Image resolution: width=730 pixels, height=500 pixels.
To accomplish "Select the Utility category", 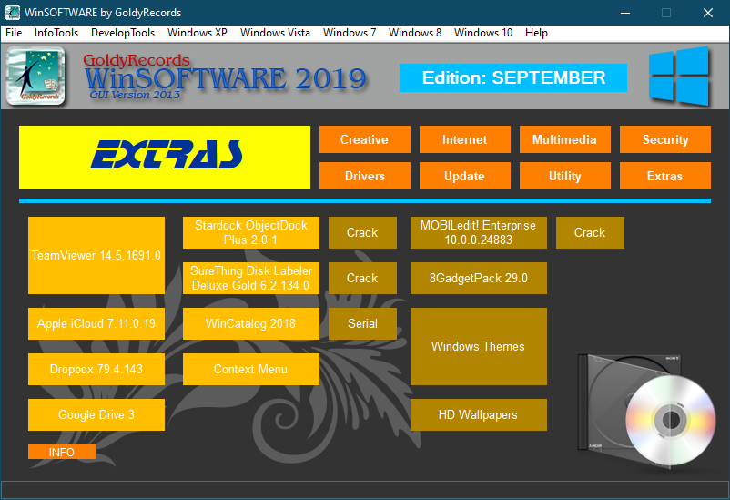I will (x=564, y=176).
